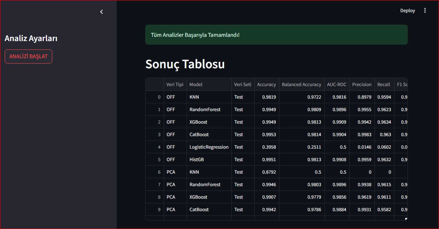Click the Recall column header
Image resolution: width=439 pixels, height=229 pixels.
[383, 85]
